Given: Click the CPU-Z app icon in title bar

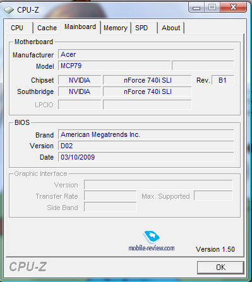Looking at the screenshot, I should pos(9,10).
